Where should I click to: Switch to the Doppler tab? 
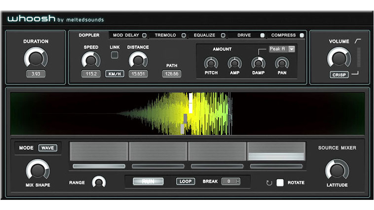[x=89, y=35]
